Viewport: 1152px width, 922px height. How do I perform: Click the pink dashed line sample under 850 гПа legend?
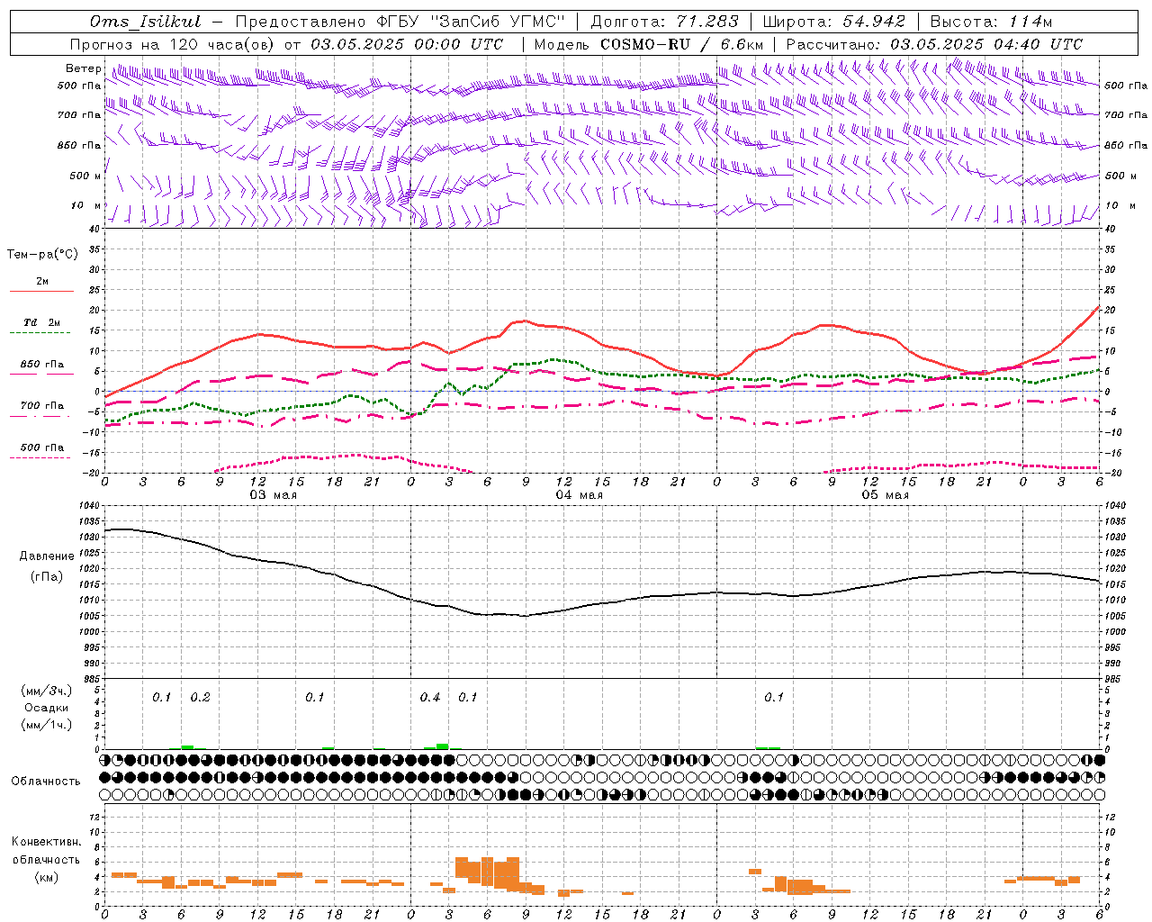[40, 375]
